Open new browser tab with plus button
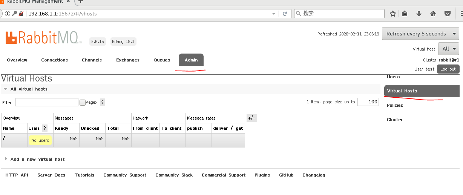Image resolution: width=463 pixels, height=195 pixels. pyautogui.click(x=80, y=2)
